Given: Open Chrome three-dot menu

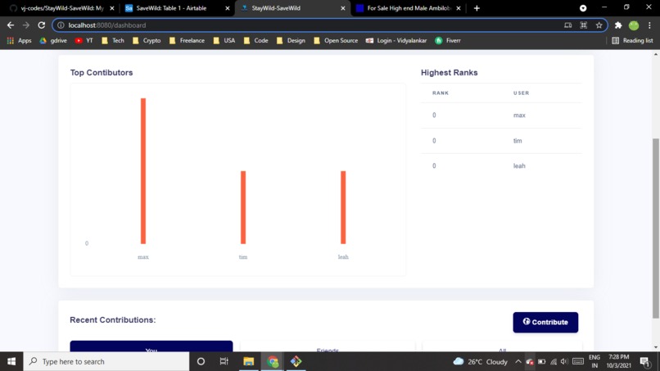Looking at the screenshot, I should click(x=649, y=25).
